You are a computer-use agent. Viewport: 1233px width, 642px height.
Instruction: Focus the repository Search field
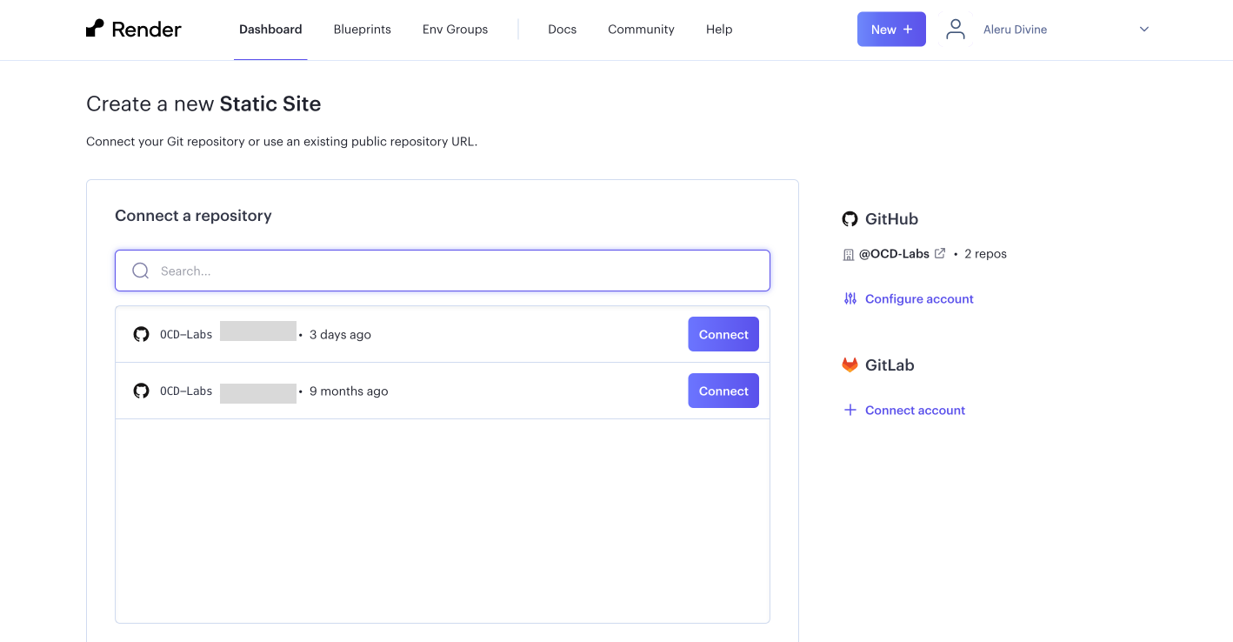[x=443, y=271]
